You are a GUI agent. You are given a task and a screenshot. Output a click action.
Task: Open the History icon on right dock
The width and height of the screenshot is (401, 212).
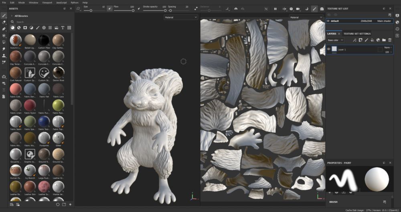coord(397,29)
